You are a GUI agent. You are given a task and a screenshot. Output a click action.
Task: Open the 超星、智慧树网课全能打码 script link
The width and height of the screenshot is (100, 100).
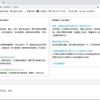click(x=72, y=26)
